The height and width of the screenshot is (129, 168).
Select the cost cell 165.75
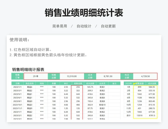click(x=90, y=87)
